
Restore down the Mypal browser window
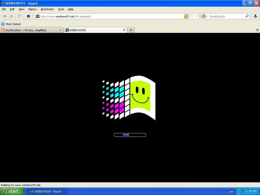251,3
